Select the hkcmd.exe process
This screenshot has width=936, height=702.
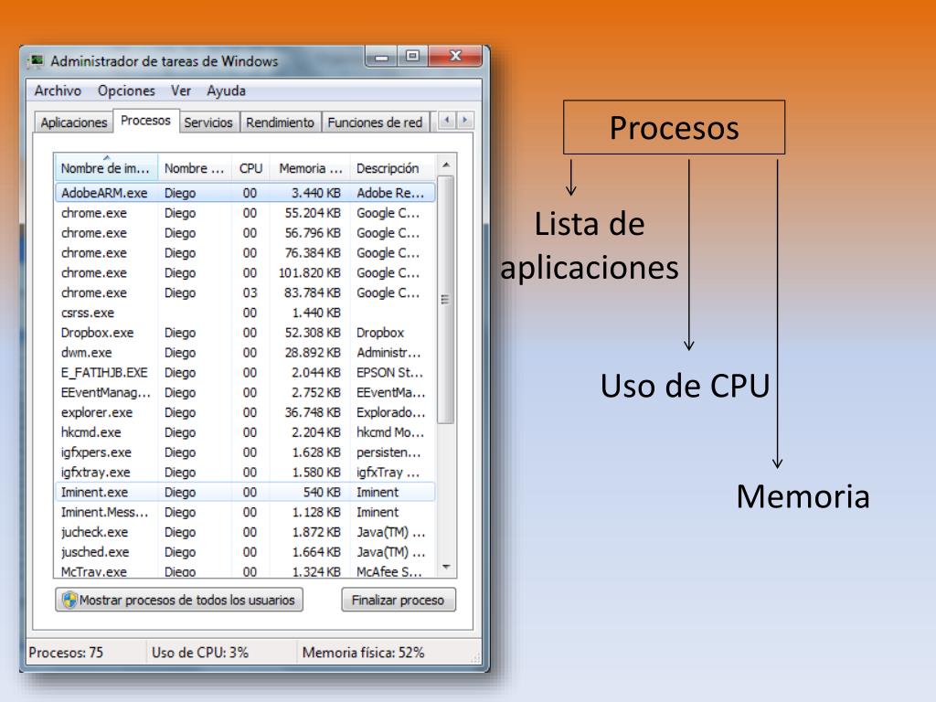(245, 432)
